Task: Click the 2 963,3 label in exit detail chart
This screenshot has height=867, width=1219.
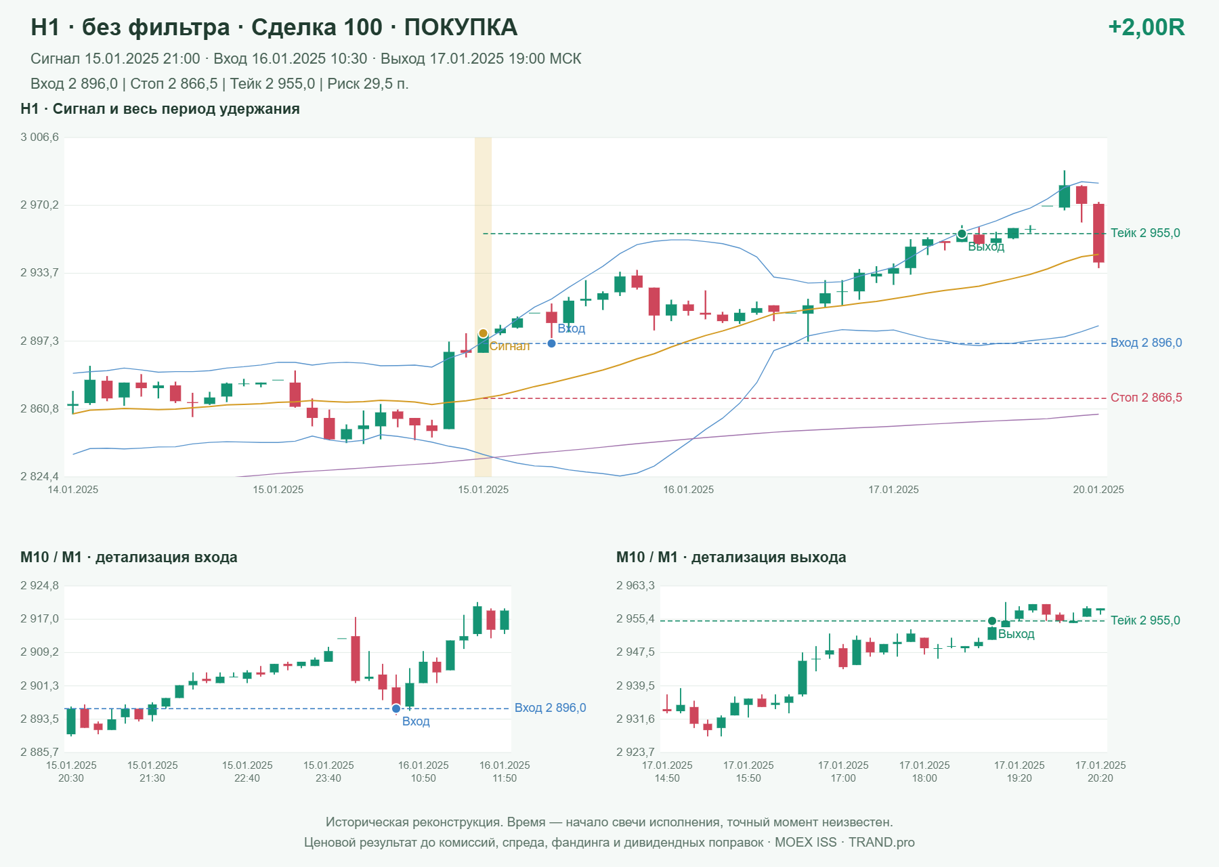Action: (635, 586)
